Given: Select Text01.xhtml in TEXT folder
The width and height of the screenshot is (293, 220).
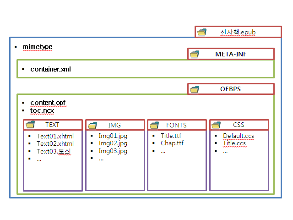Looking at the screenshot, I should [x=55, y=136].
